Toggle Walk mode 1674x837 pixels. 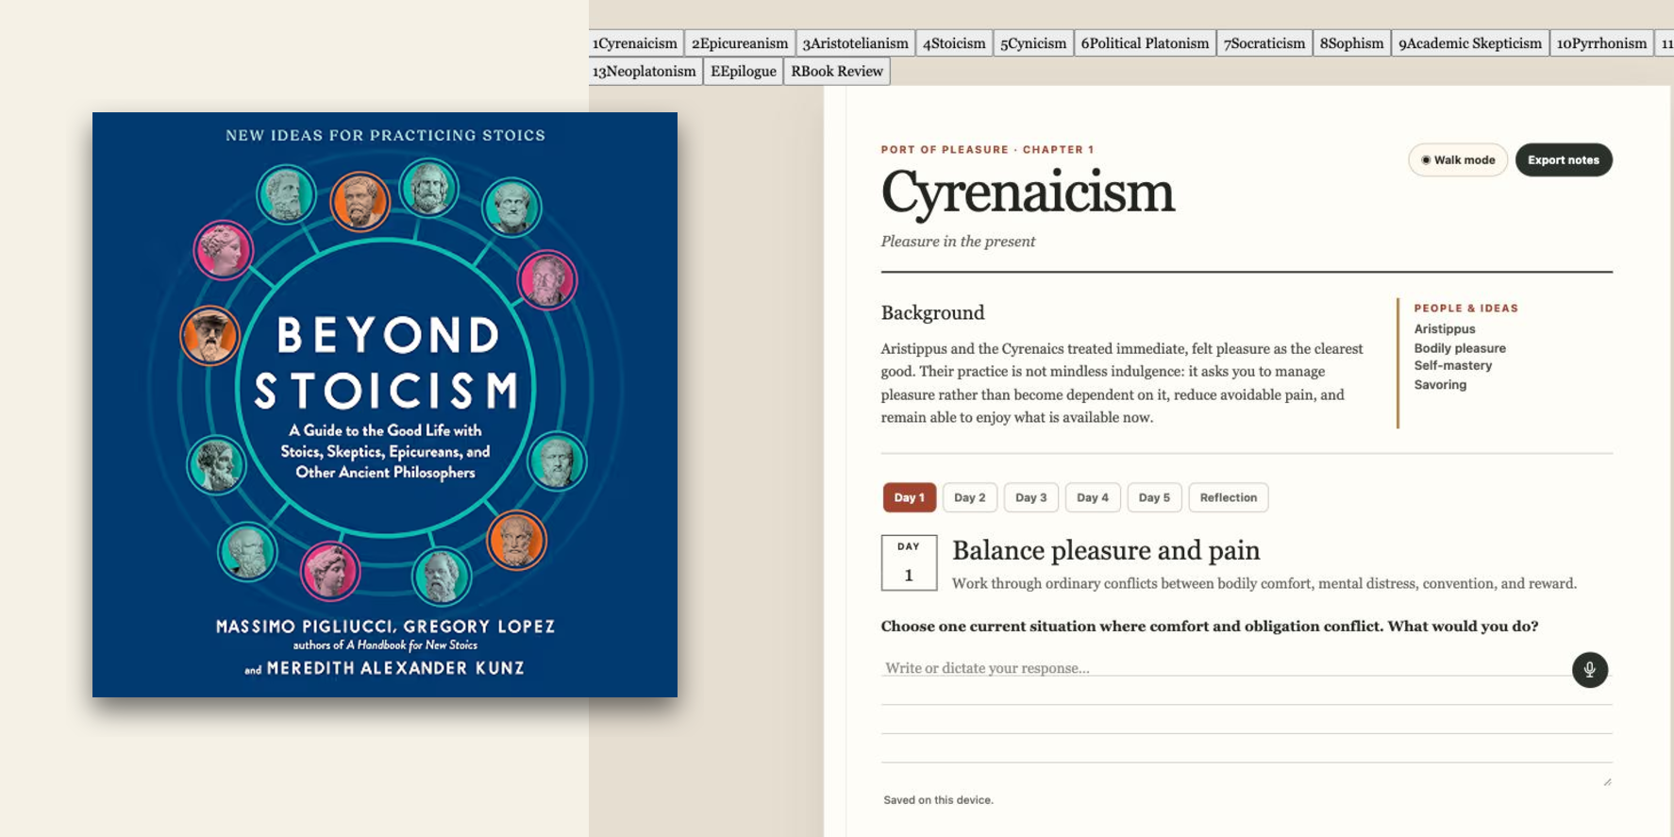1458,160
